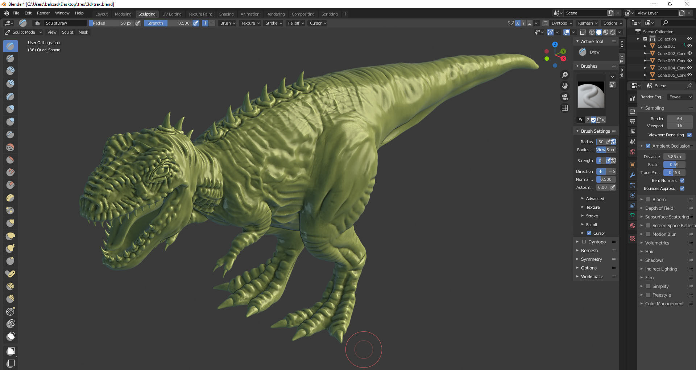Viewport: 696px width, 370px height.
Task: Adjust the Ambient Occlusion Factor slider
Action: (674, 165)
